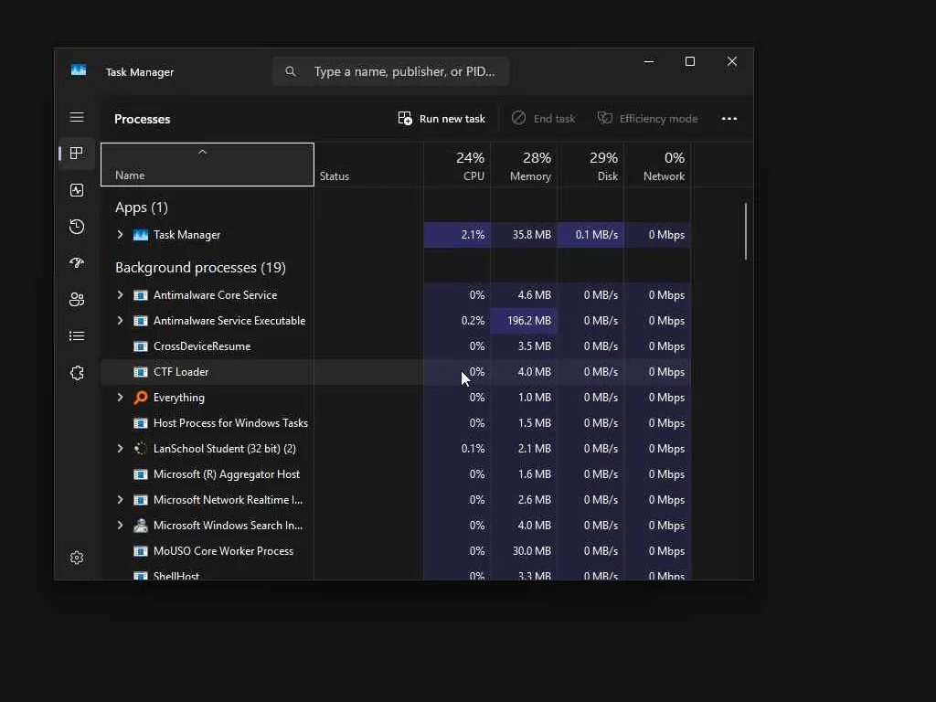Click the Task Manager app row icon

point(141,235)
